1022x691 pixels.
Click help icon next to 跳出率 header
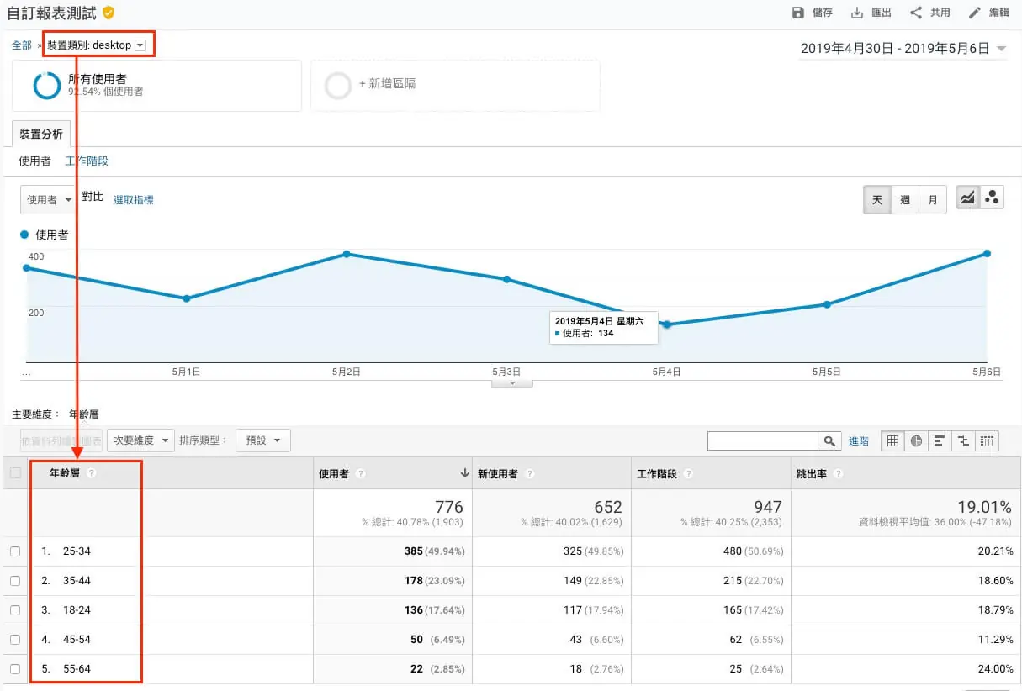[x=838, y=474]
